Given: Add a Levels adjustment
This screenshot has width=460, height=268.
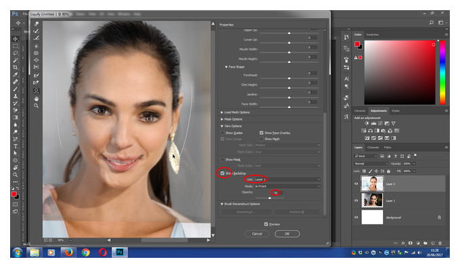Looking at the screenshot, I should pos(373,123).
